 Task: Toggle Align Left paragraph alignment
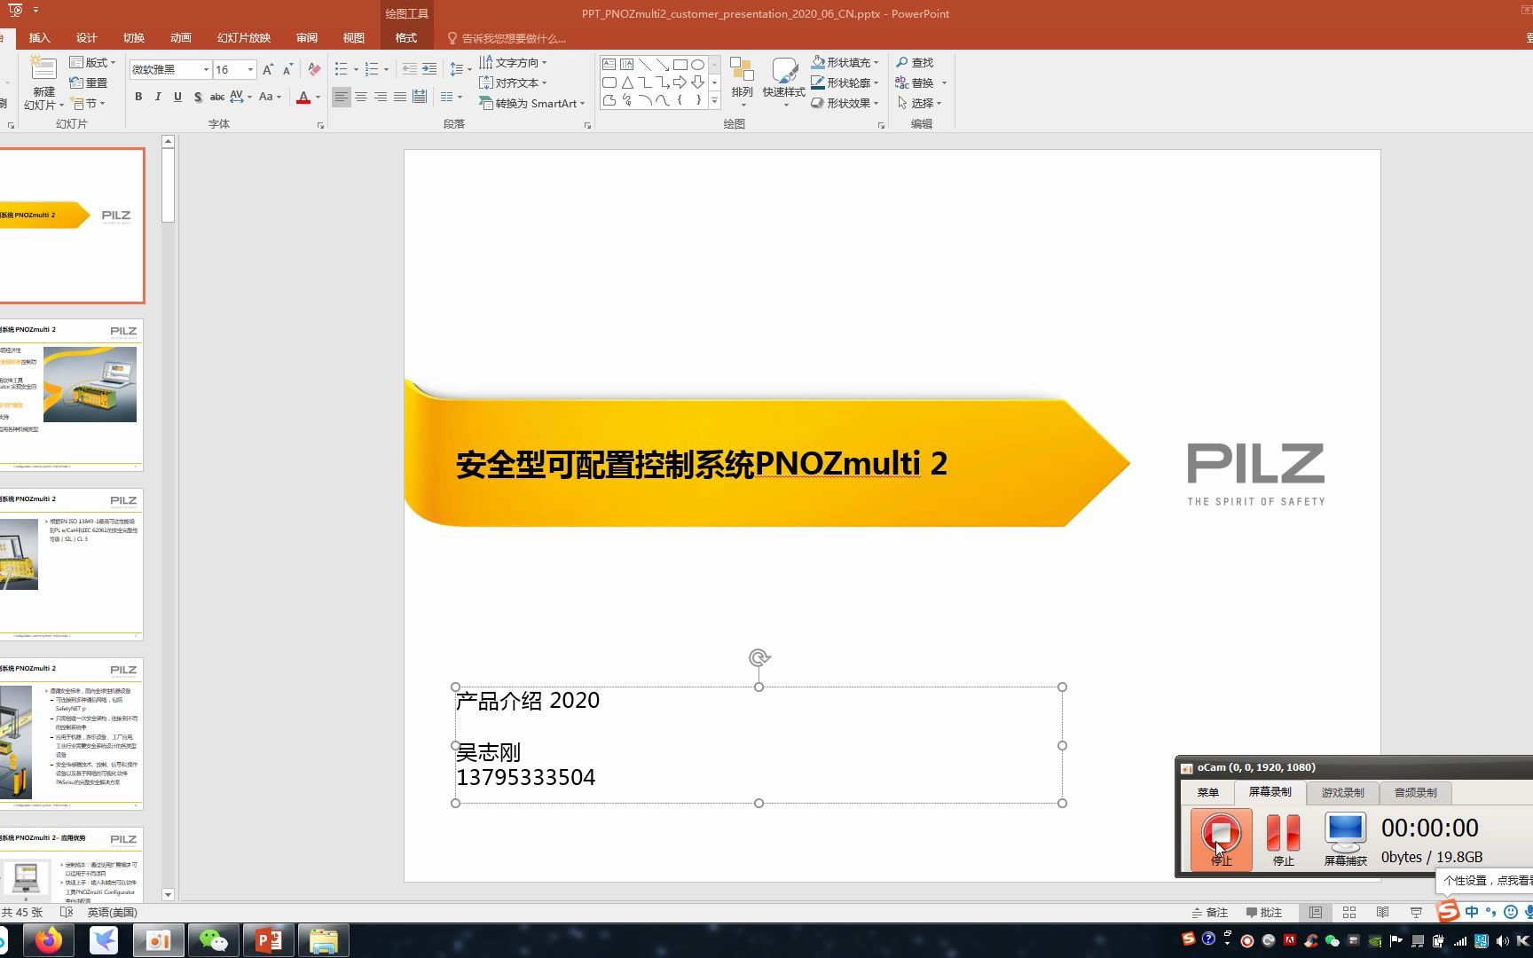[342, 97]
